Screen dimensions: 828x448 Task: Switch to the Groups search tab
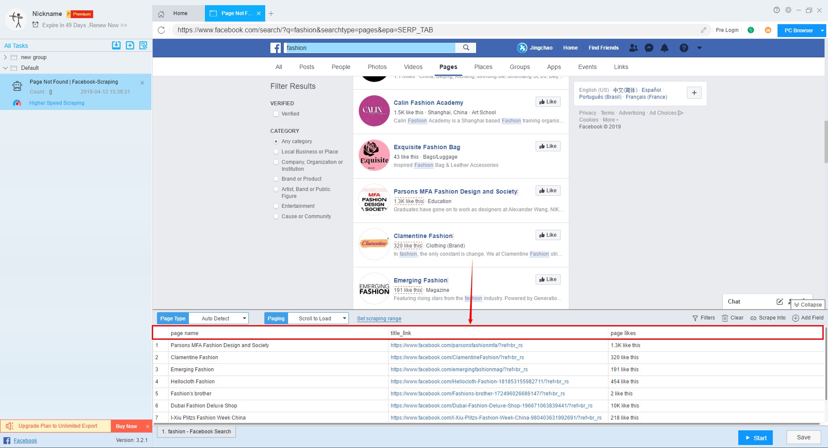coord(520,67)
